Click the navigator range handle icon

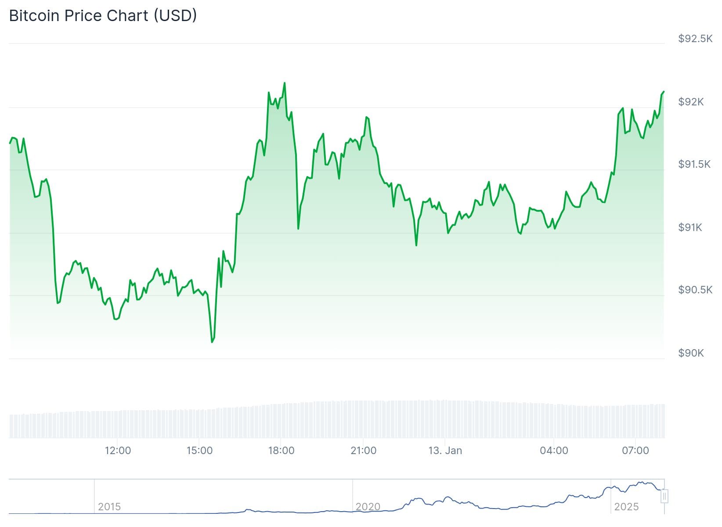pos(664,496)
